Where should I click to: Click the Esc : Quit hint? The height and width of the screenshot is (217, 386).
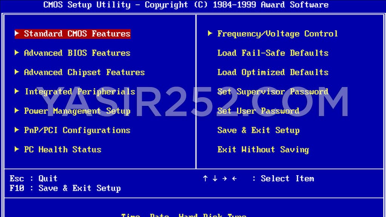pos(34,178)
